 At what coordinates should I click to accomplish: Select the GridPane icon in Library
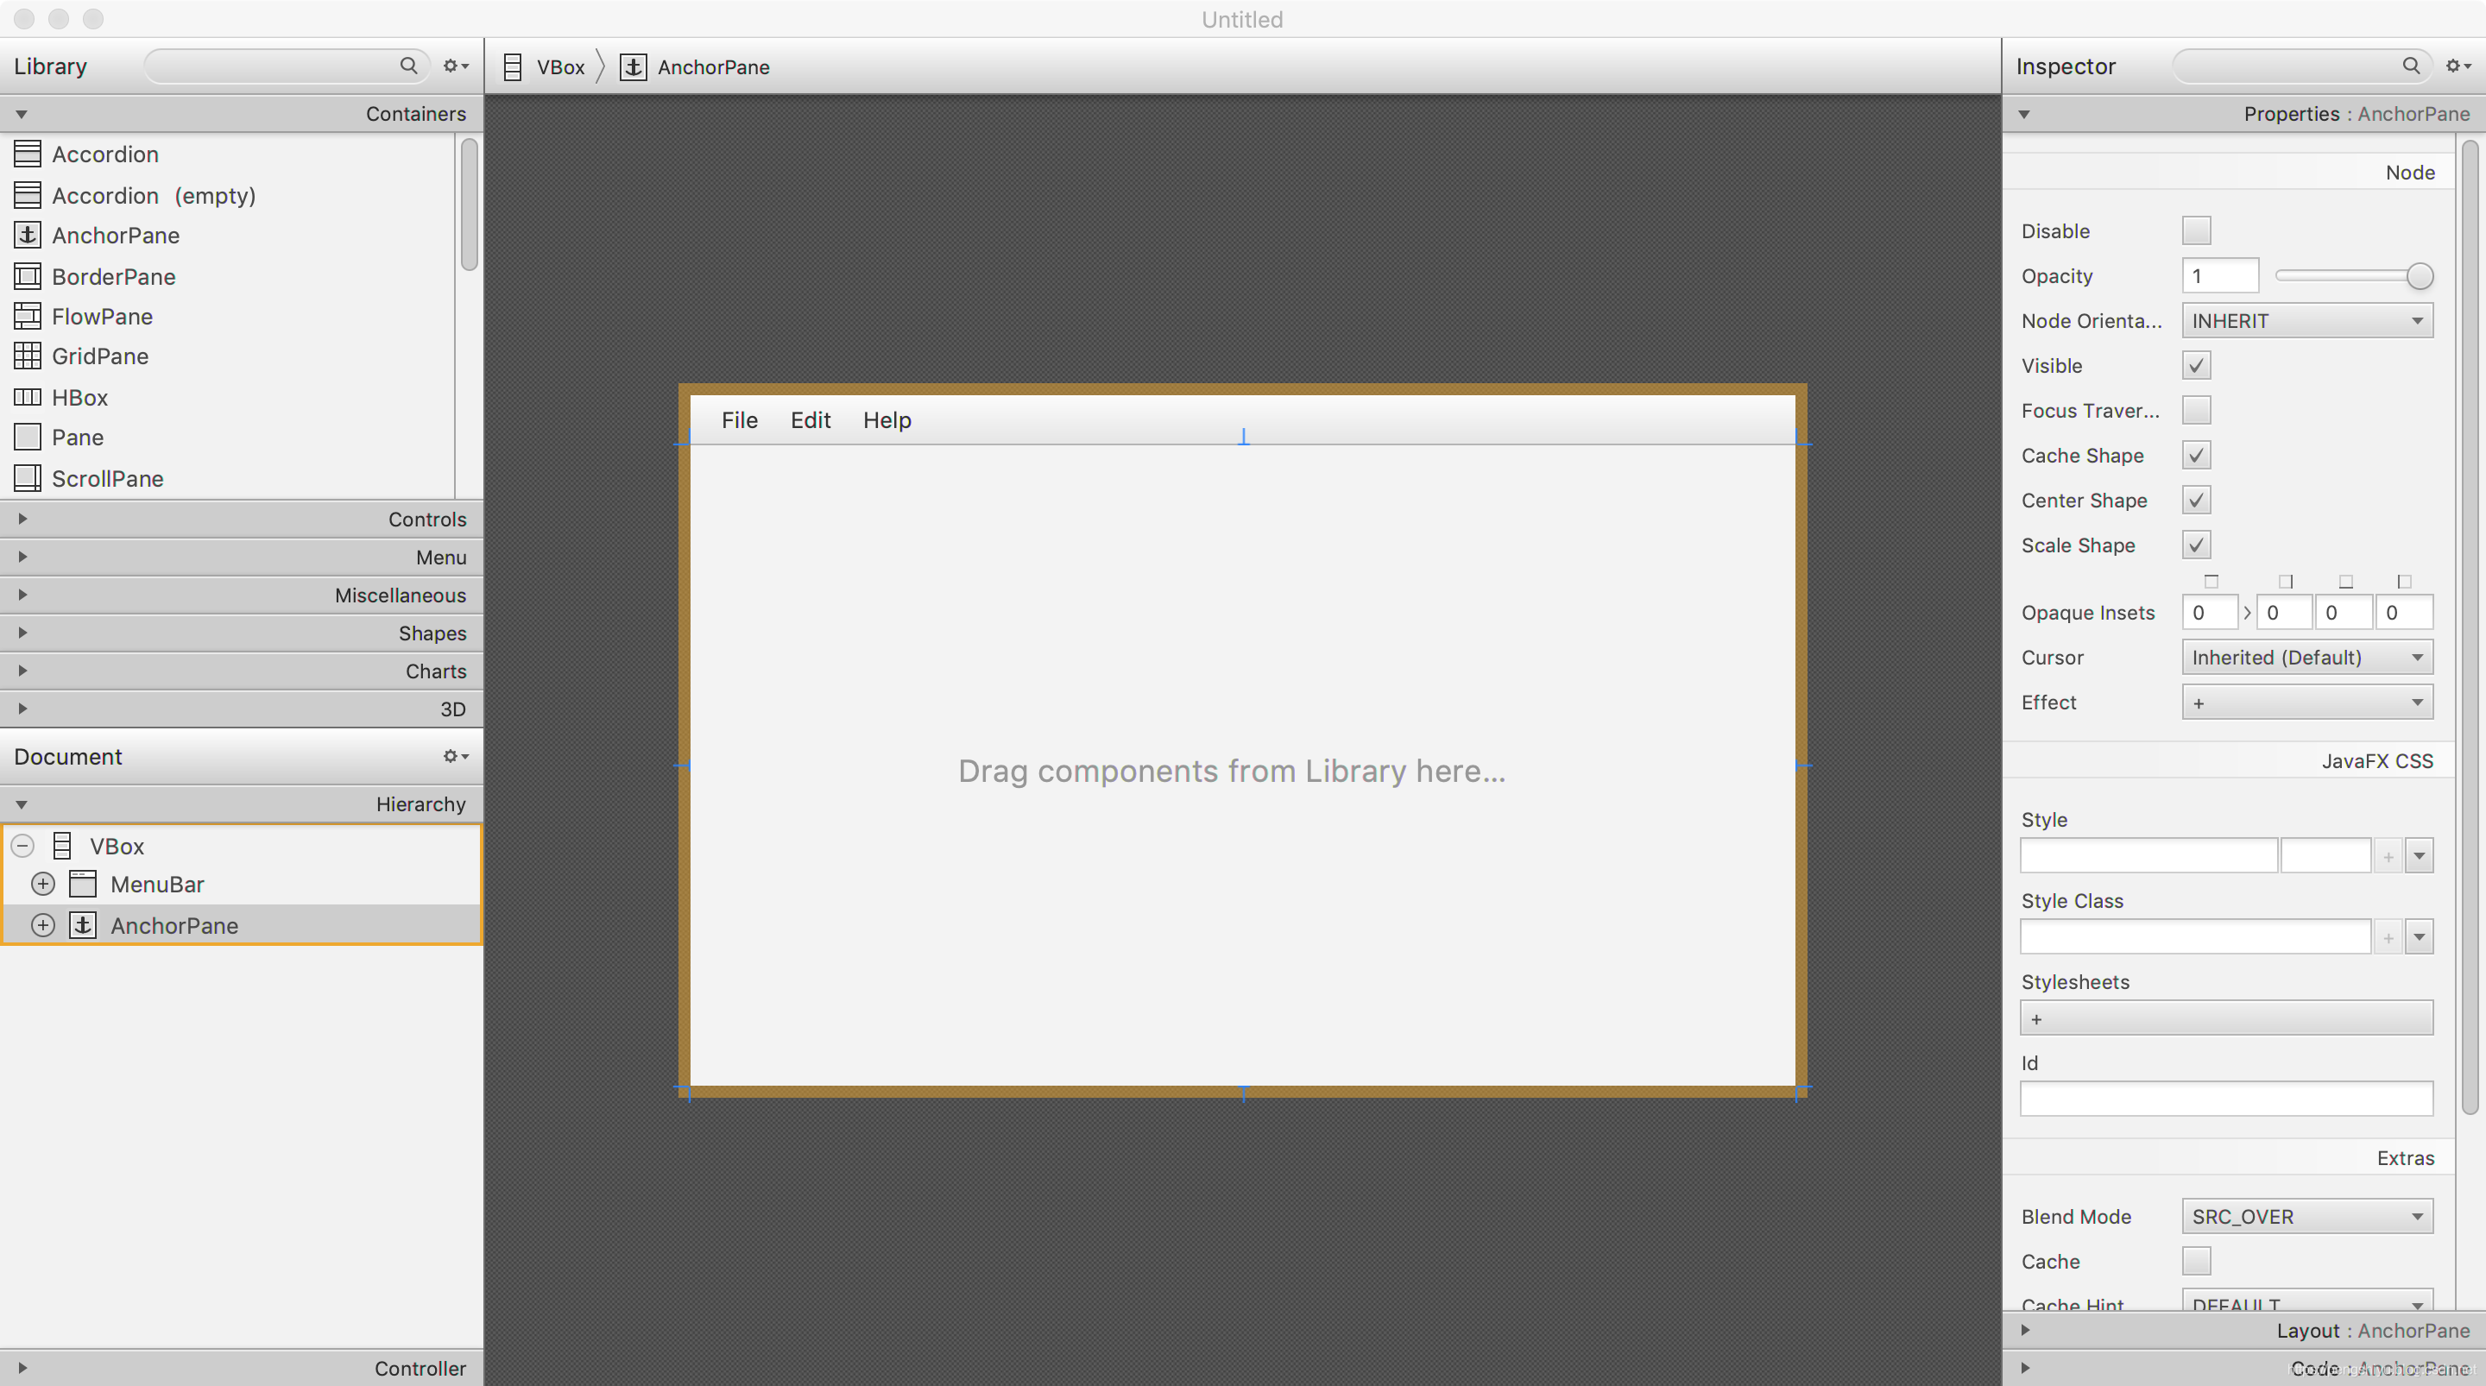pos(27,356)
